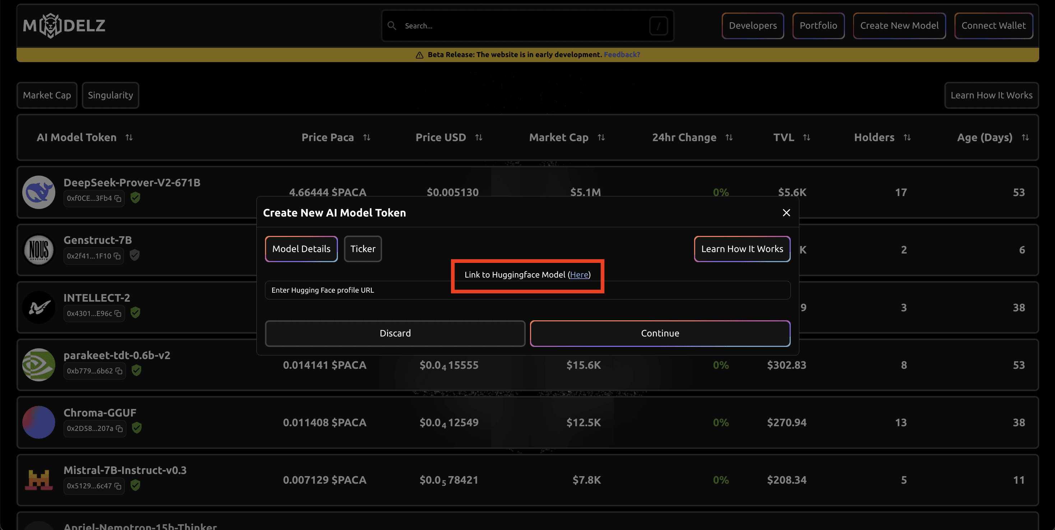Copy DeepSeek-Prover address 0xf0CE...3Fb4
The width and height of the screenshot is (1055, 530).
click(x=118, y=199)
